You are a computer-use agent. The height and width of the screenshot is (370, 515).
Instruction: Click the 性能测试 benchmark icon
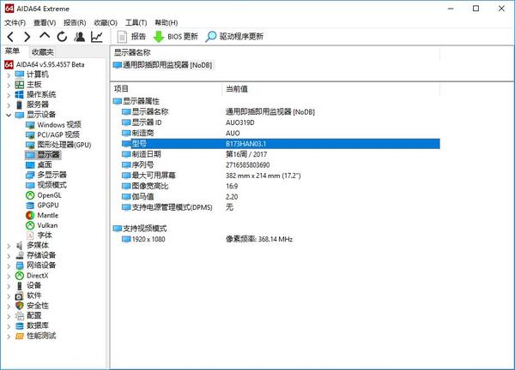click(20, 336)
